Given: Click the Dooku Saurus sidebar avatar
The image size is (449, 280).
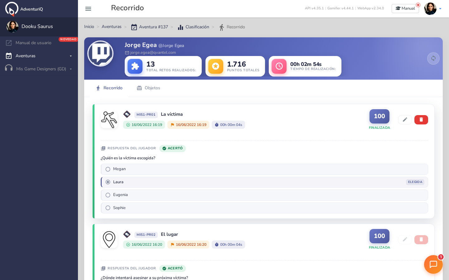Looking at the screenshot, I should 12,27.
